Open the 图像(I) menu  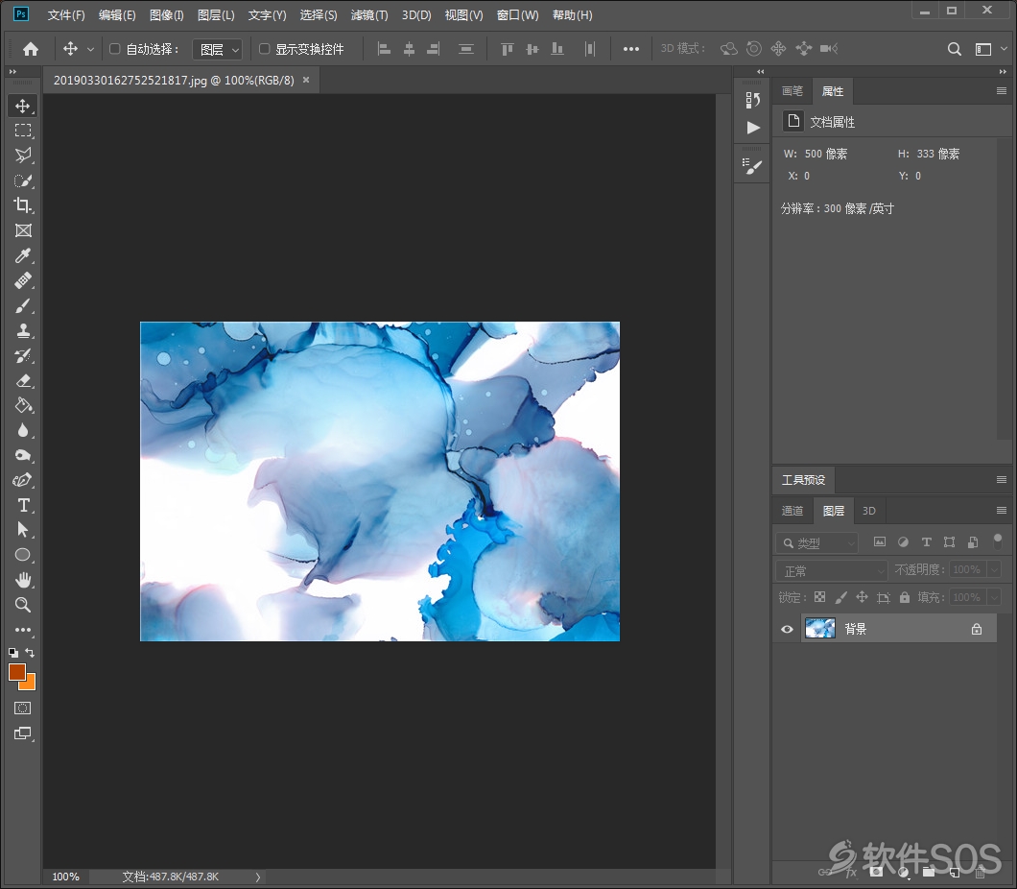[x=167, y=15]
